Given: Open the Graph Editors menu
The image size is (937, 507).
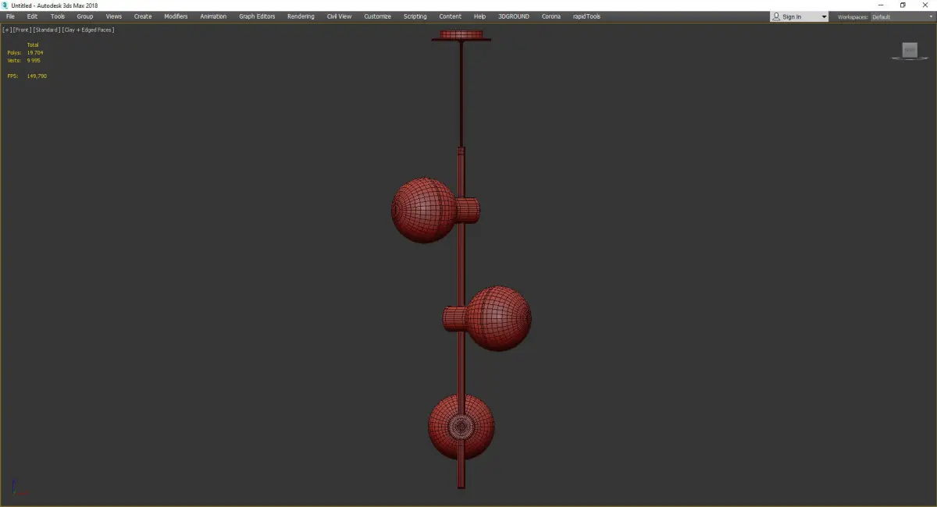Looking at the screenshot, I should (x=257, y=16).
